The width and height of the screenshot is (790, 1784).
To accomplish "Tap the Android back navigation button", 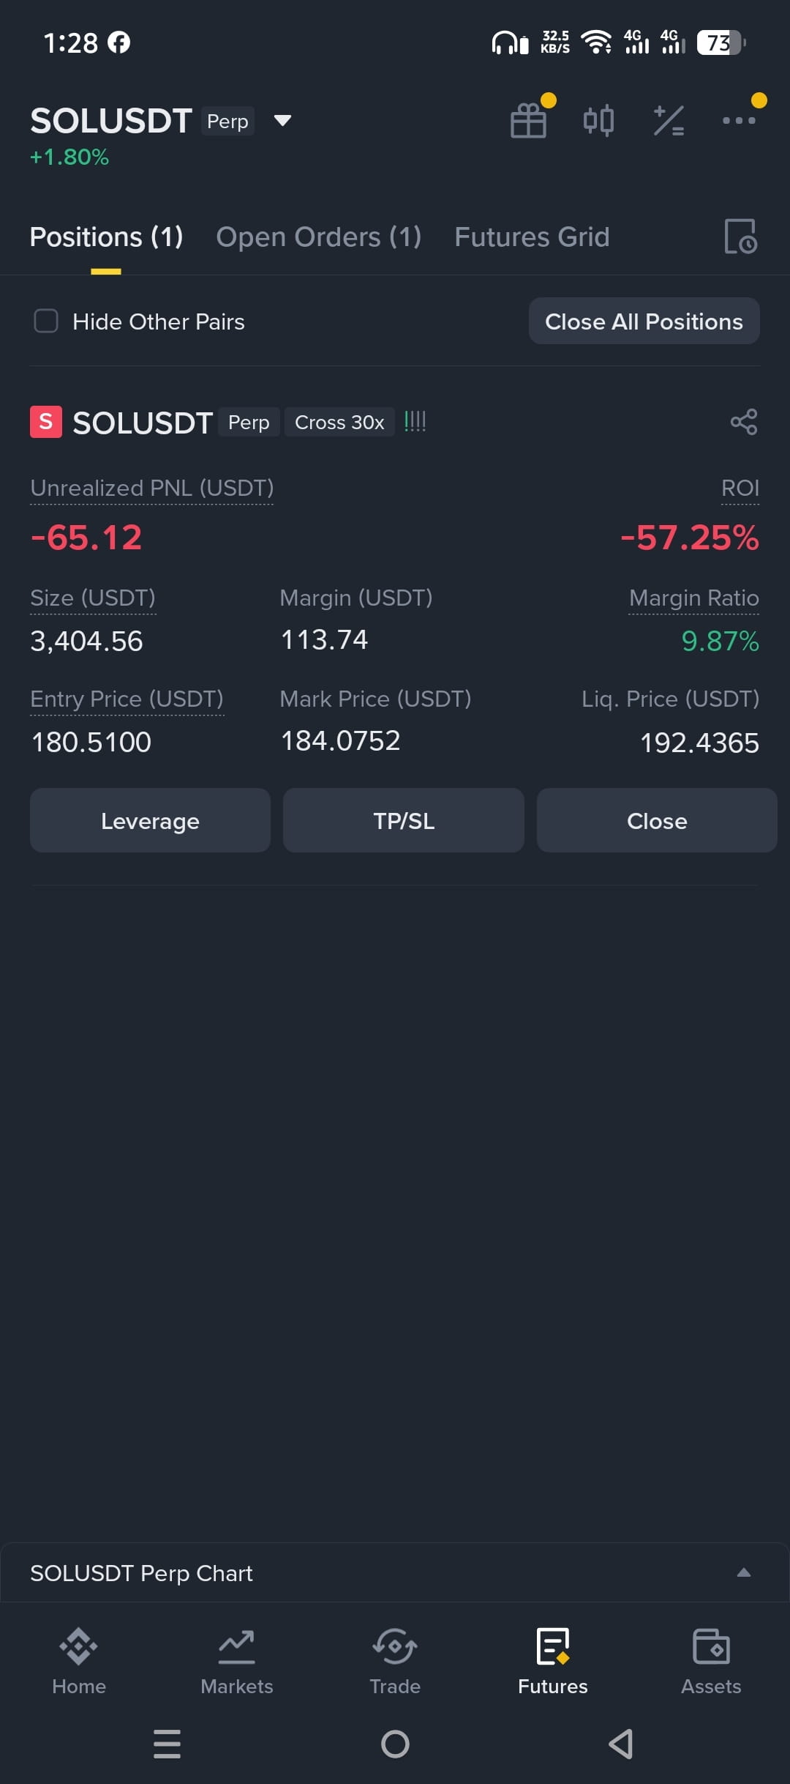I will tap(621, 1744).
